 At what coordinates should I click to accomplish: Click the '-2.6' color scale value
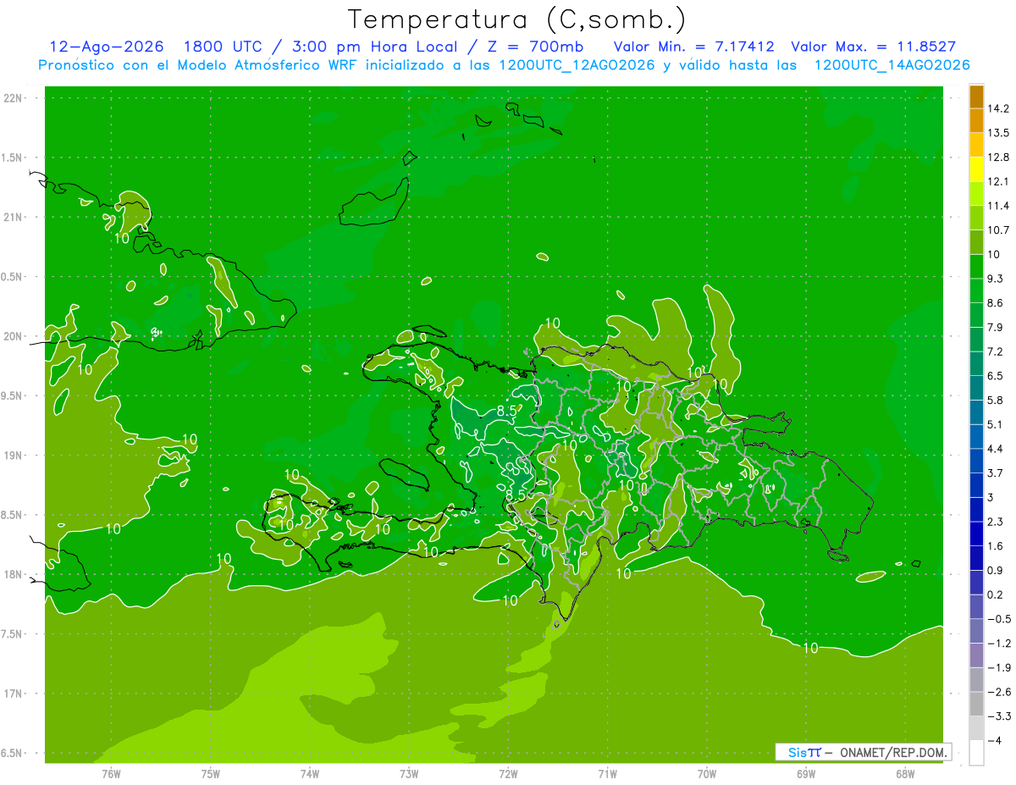coord(999,692)
